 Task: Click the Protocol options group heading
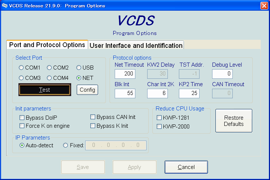point(132,58)
